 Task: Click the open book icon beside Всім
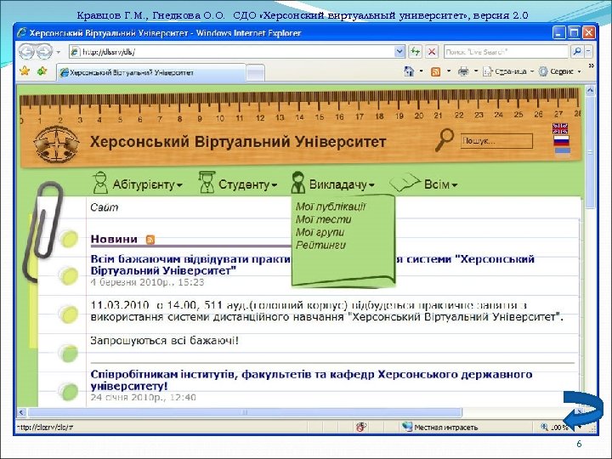click(405, 183)
